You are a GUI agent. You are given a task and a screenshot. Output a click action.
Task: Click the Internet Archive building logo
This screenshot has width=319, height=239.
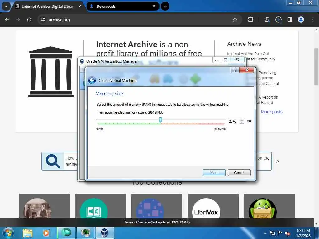point(51,72)
